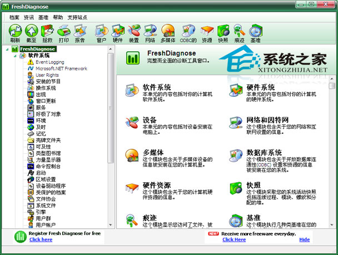Open the 支持站点 menu
This screenshot has width=338, height=255.
point(77,17)
